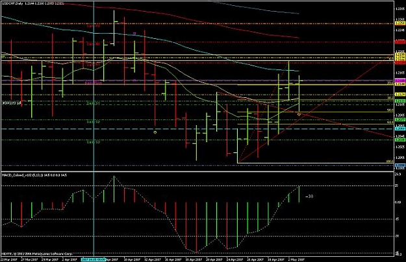
Task: Click the cyan dashed line price tag
Action: tap(400, 128)
